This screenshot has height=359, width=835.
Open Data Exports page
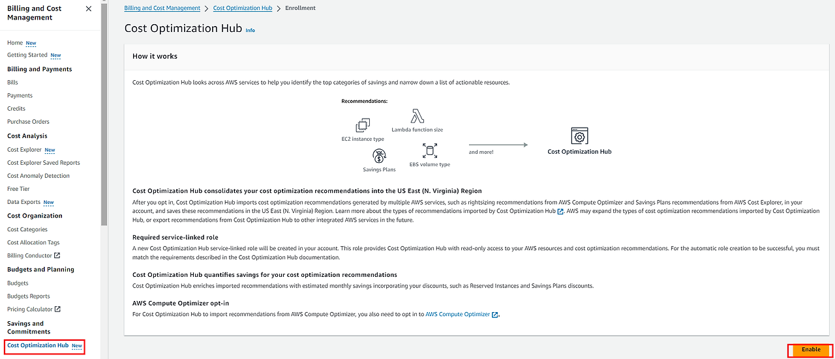pyautogui.click(x=23, y=203)
